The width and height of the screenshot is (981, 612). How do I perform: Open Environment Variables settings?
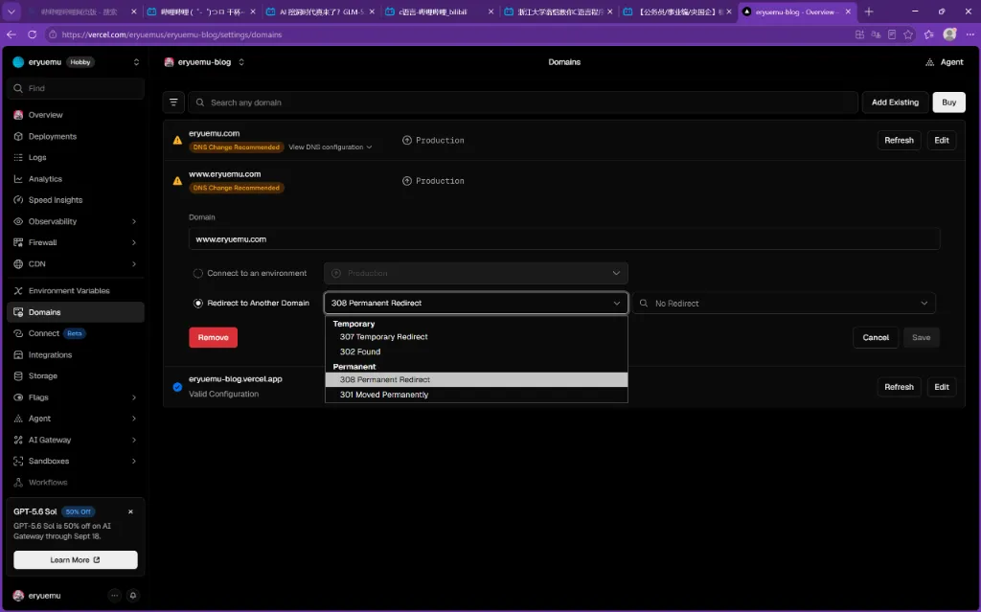pyautogui.click(x=76, y=291)
